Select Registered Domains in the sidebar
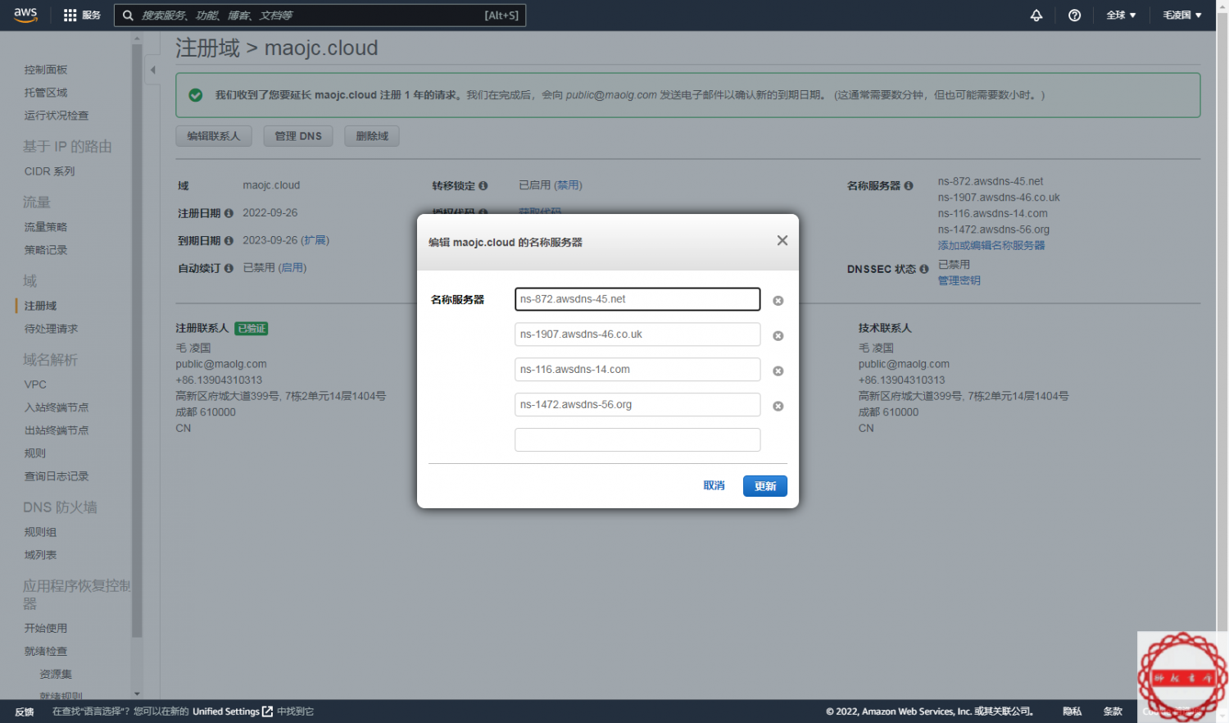Image resolution: width=1229 pixels, height=723 pixels. pyautogui.click(x=40, y=306)
